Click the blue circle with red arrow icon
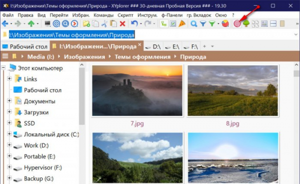The image size is (300, 184). pyautogui.click(x=74, y=23)
